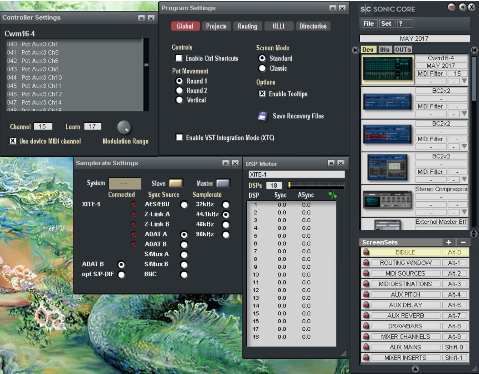Switch to the Routing tab in Program Settings
The width and height of the screenshot is (479, 374).
pos(247,26)
